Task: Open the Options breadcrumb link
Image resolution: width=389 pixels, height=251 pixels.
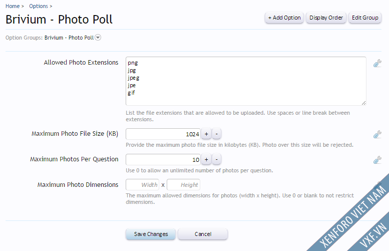Action: (39, 6)
